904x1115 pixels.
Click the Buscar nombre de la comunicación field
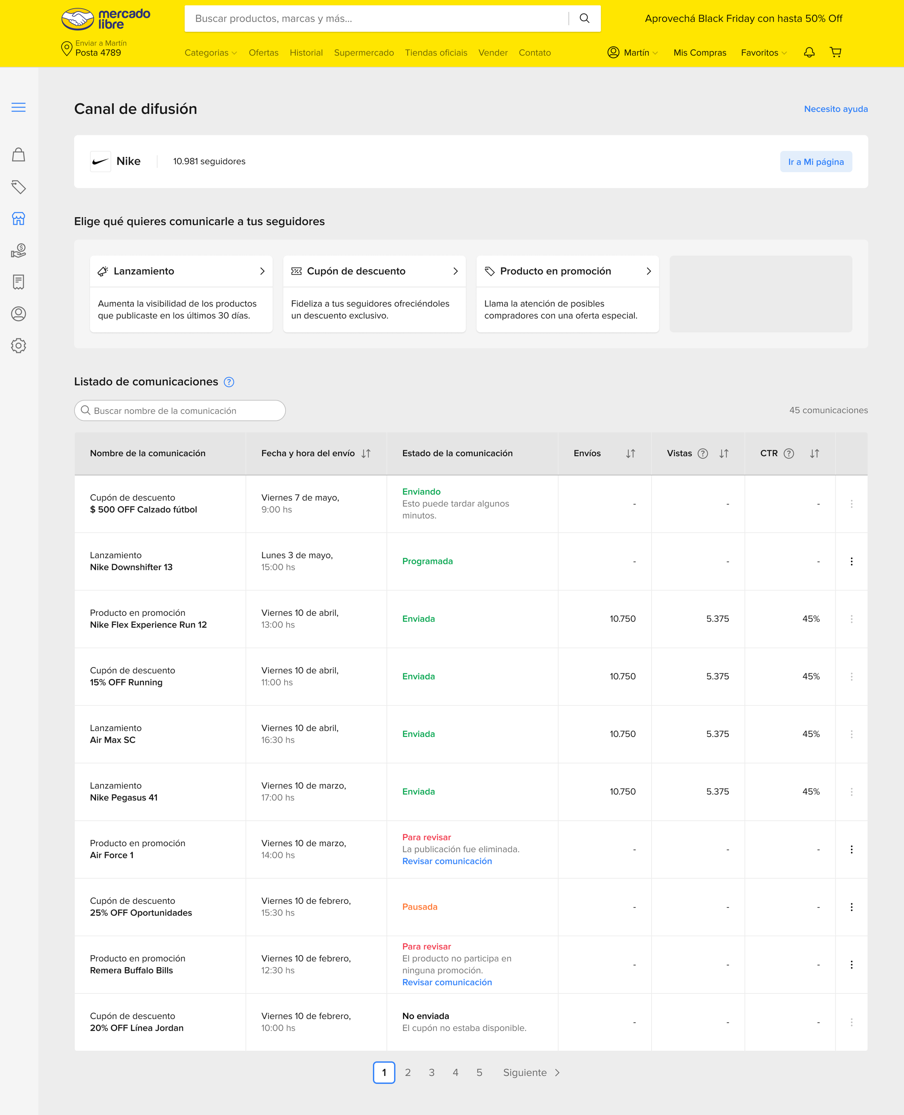(180, 411)
